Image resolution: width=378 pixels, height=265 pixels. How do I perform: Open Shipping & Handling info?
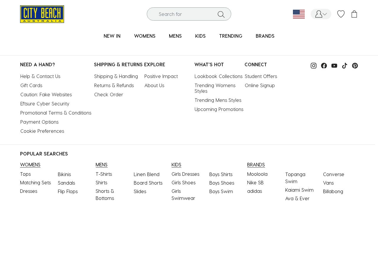[116, 76]
